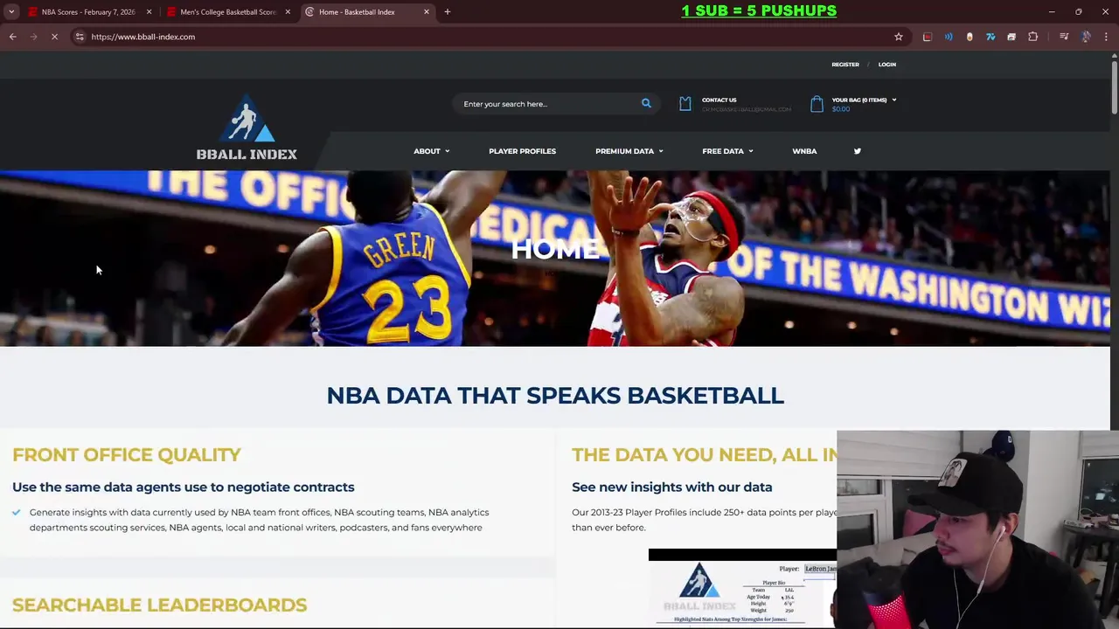
Task: Open site information icon in address bar
Action: (x=80, y=37)
